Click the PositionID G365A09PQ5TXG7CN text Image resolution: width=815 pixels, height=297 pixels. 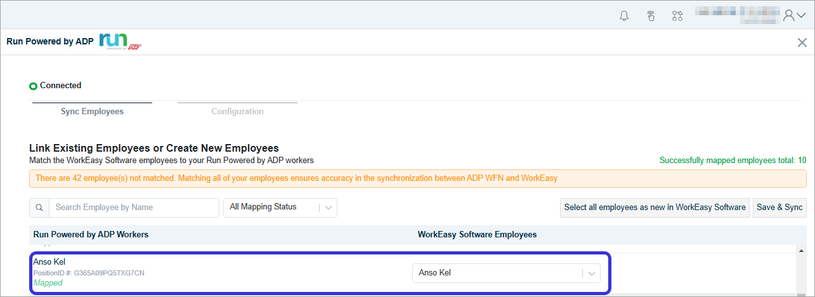tap(89, 273)
